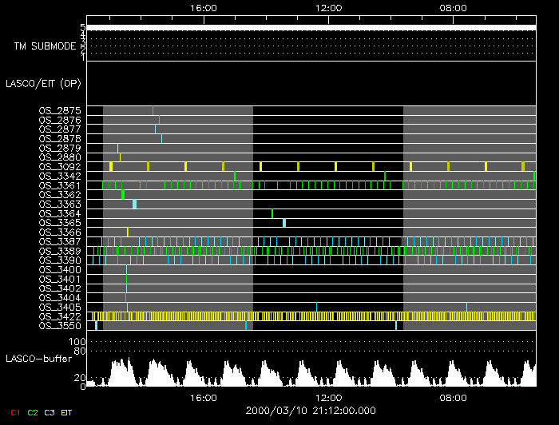This screenshot has height=425, width=559.
Task: Click the OS_3092 row label
Action: (x=59, y=166)
